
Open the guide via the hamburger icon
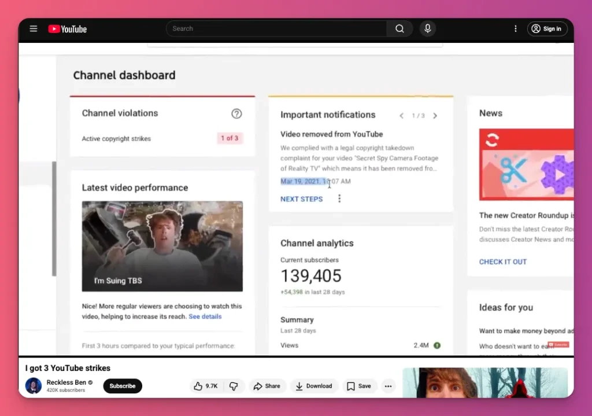[x=33, y=28]
